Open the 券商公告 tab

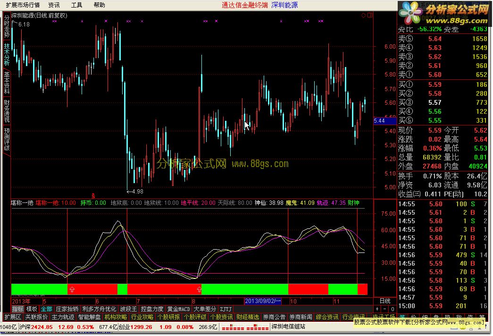pyautogui.click(x=274, y=317)
